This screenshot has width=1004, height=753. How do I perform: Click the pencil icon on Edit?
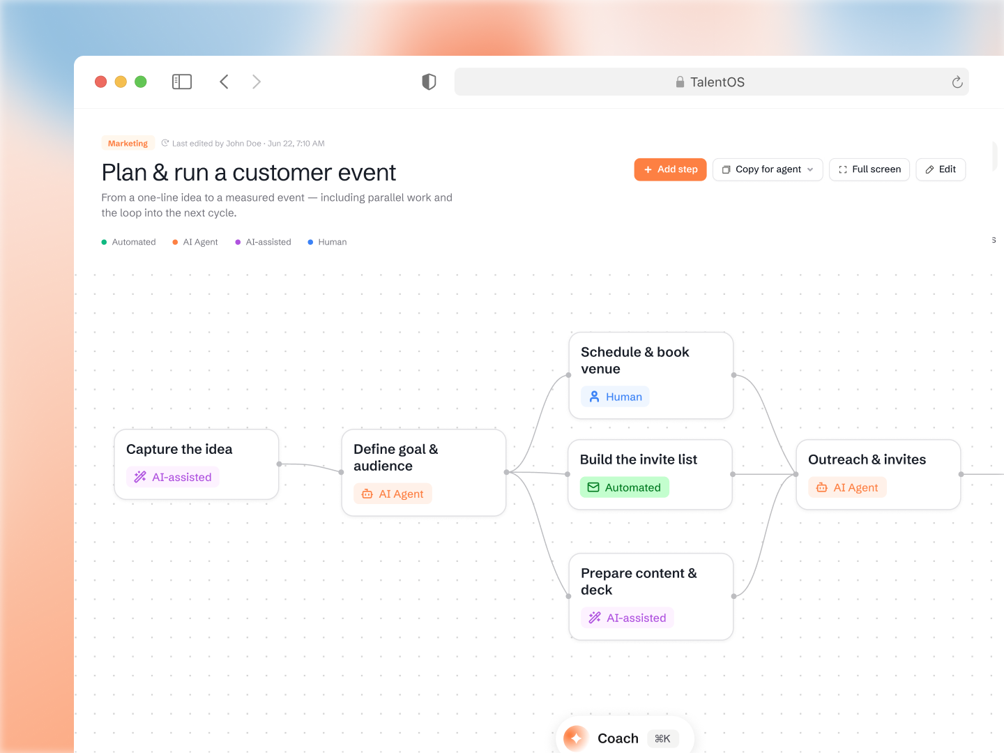click(929, 169)
